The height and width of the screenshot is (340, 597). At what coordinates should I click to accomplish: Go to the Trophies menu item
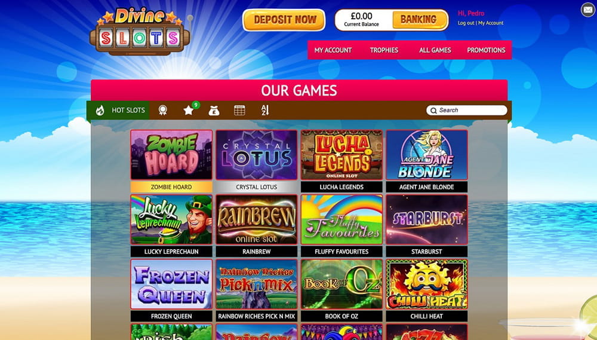(x=384, y=50)
